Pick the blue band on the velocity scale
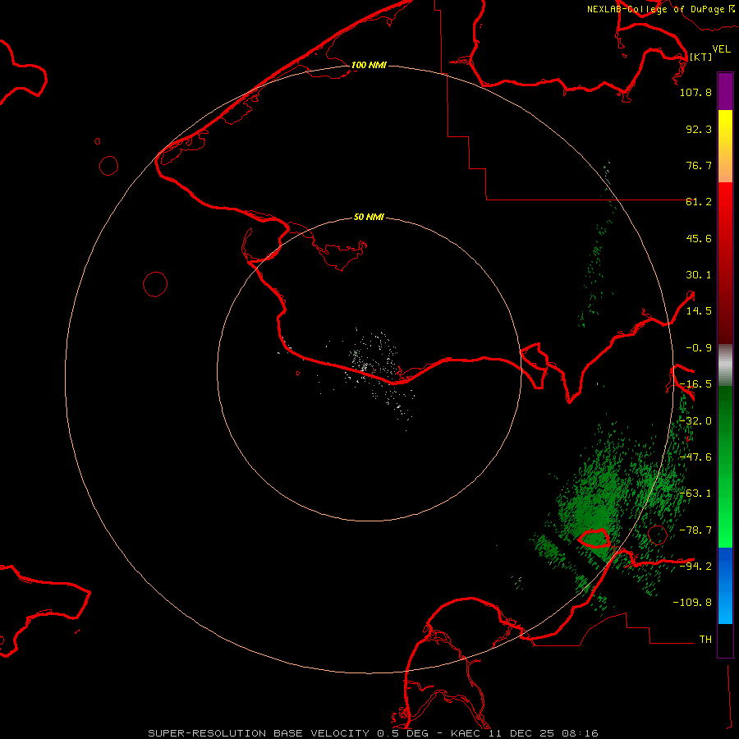Viewport: 739px width, 739px height. [725, 585]
